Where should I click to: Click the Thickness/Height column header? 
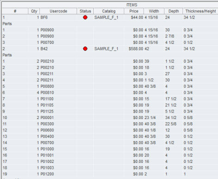tap(200, 11)
